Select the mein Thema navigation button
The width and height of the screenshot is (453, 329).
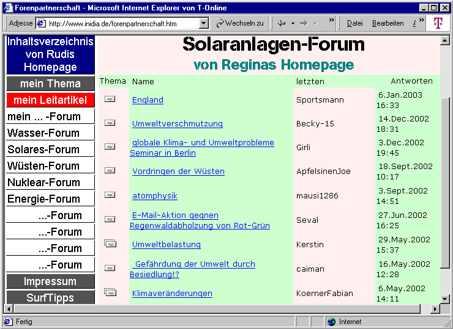coord(50,84)
